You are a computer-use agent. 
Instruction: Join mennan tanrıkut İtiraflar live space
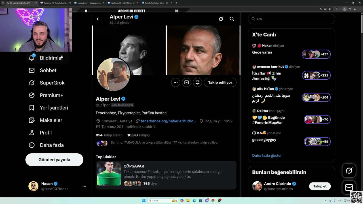[x=291, y=73]
